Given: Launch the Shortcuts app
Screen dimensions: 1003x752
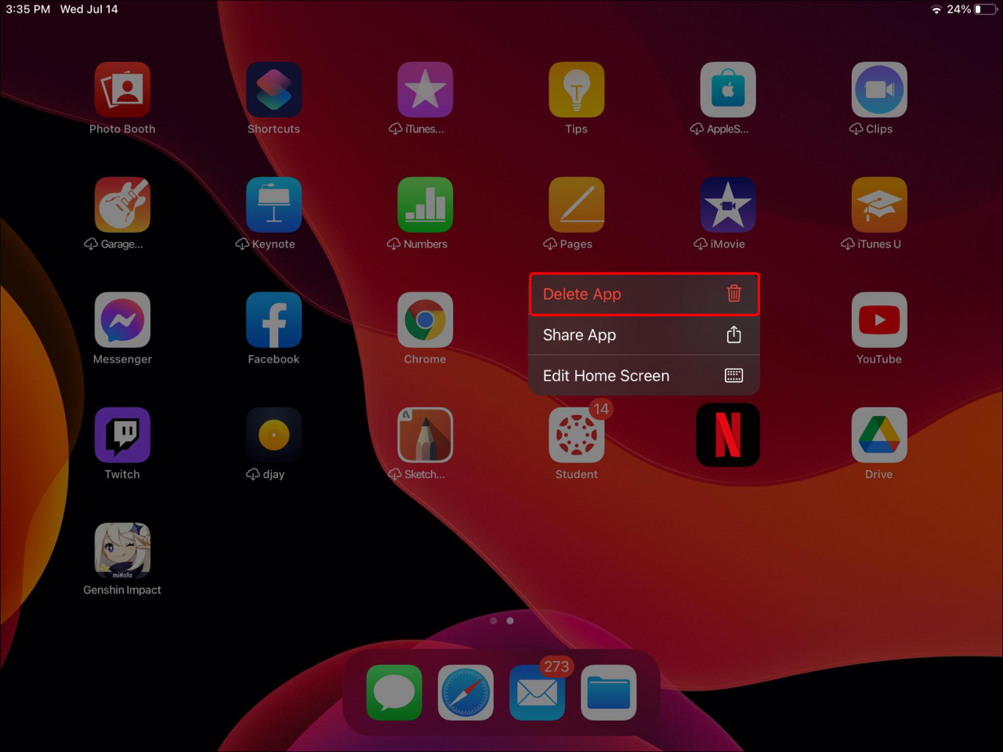Looking at the screenshot, I should tap(273, 89).
